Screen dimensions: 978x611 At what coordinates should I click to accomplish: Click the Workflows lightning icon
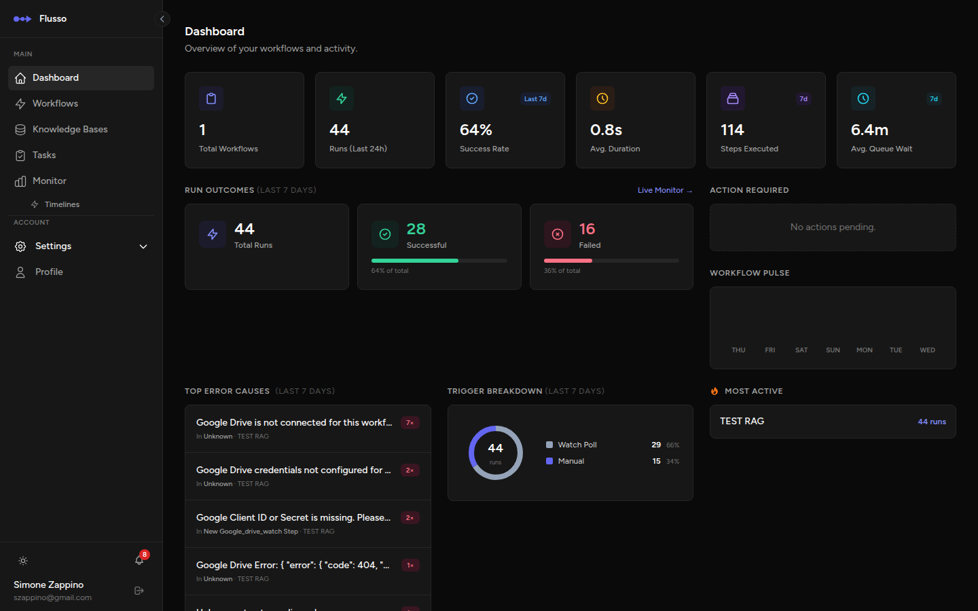[x=20, y=104]
